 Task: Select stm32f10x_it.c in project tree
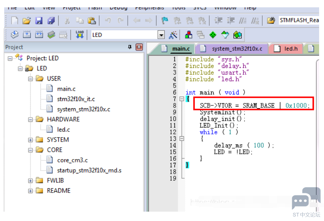point(76,99)
